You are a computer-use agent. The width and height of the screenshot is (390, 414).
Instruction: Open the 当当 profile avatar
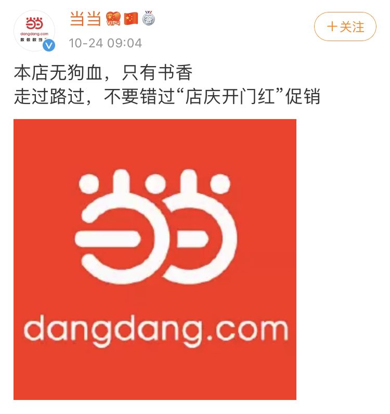34,31
